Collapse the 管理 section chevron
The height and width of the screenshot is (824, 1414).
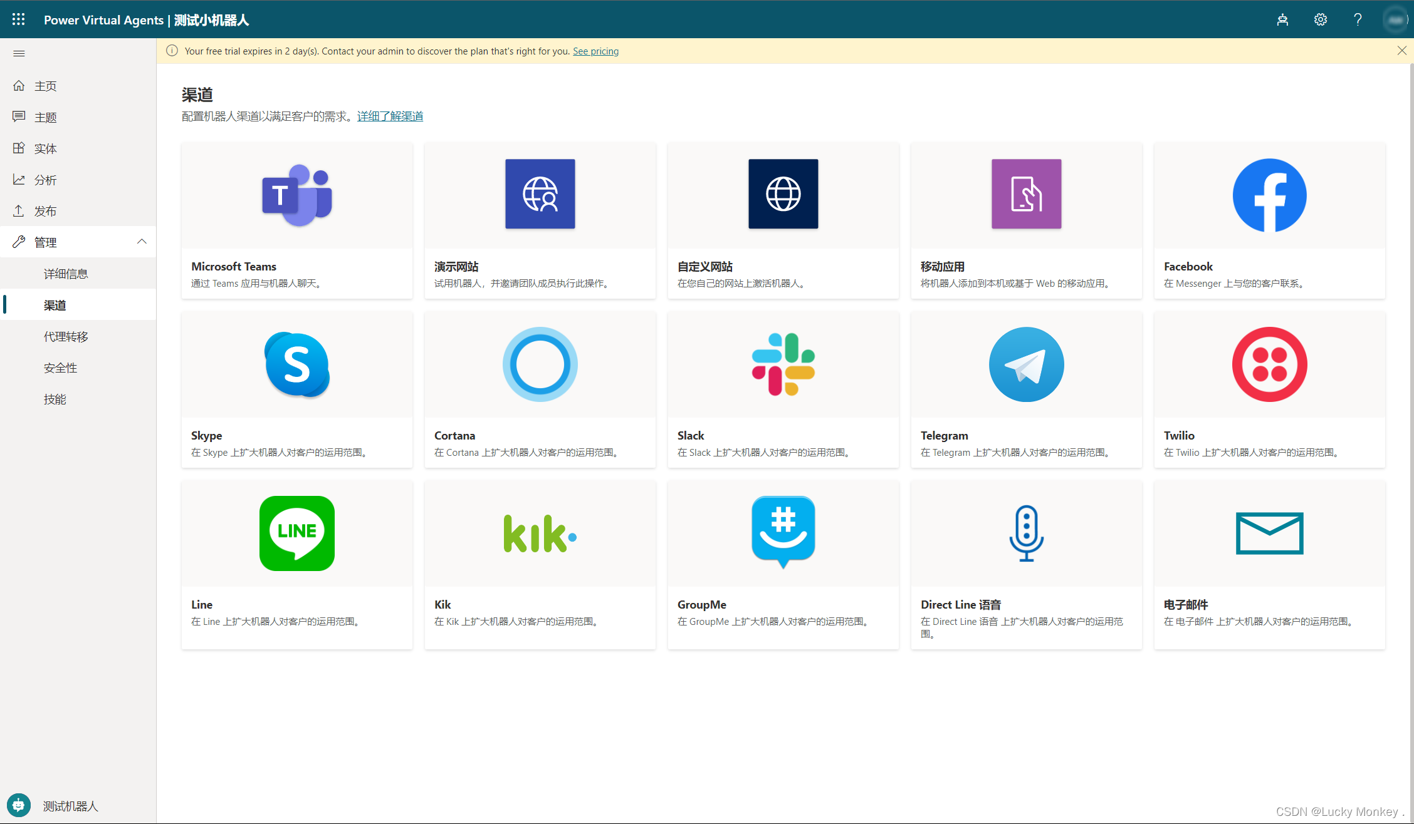[142, 242]
